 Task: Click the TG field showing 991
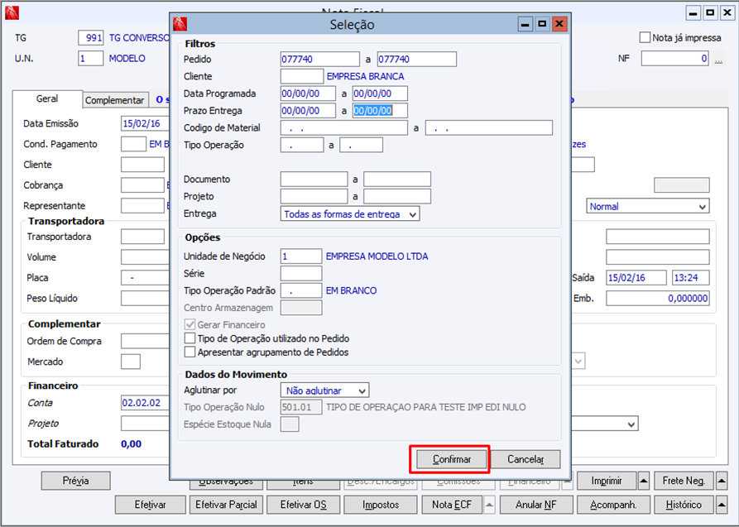coord(90,38)
